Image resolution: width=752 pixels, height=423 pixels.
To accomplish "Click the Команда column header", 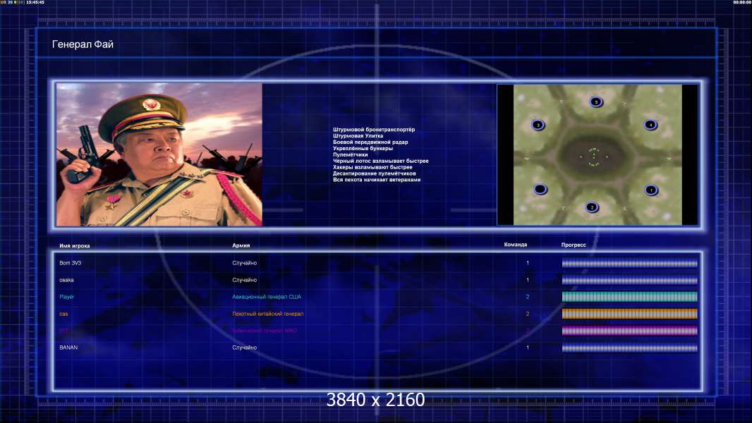I will pos(516,245).
